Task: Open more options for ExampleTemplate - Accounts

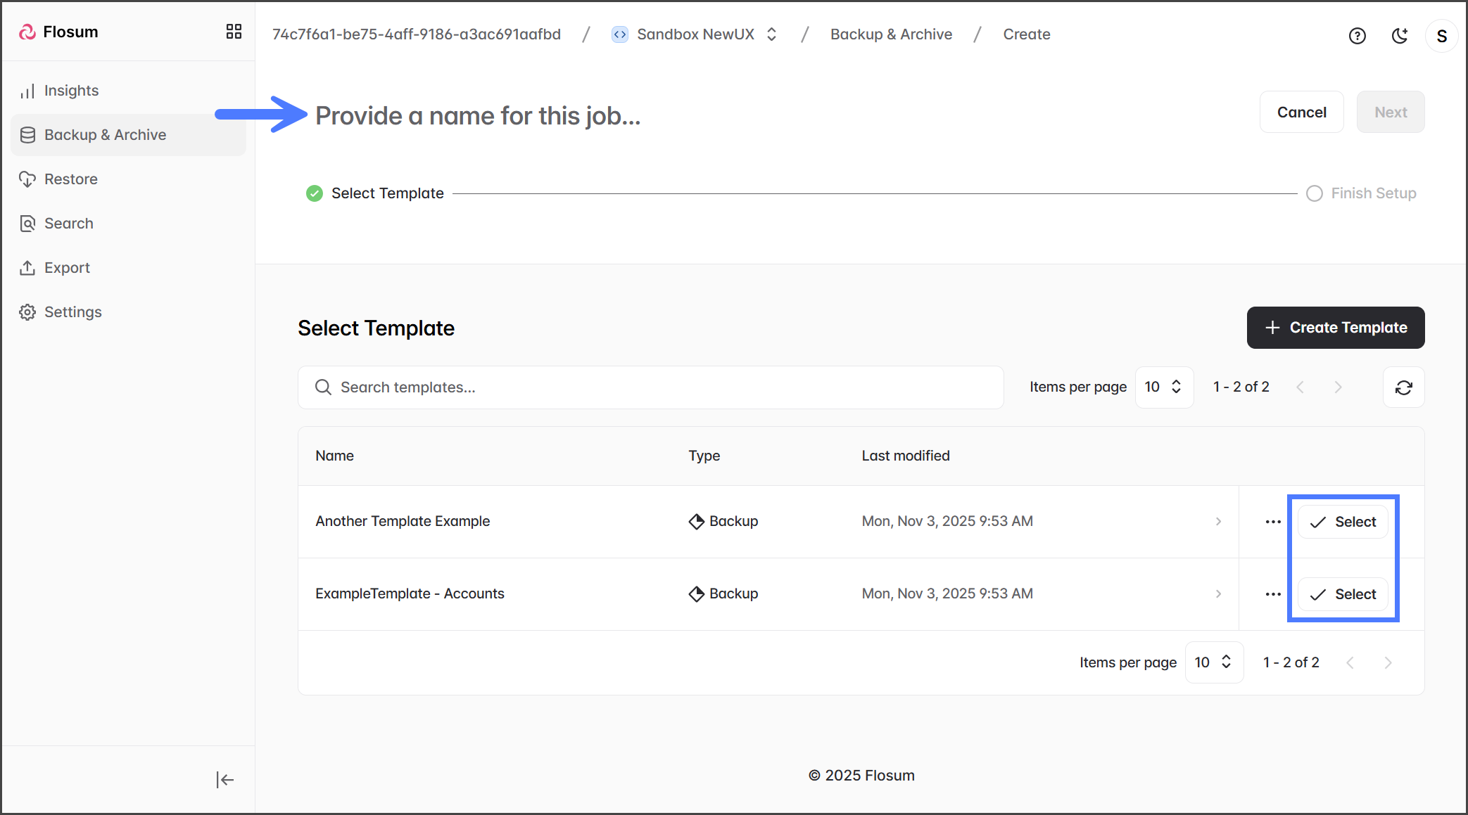Action: click(x=1272, y=594)
